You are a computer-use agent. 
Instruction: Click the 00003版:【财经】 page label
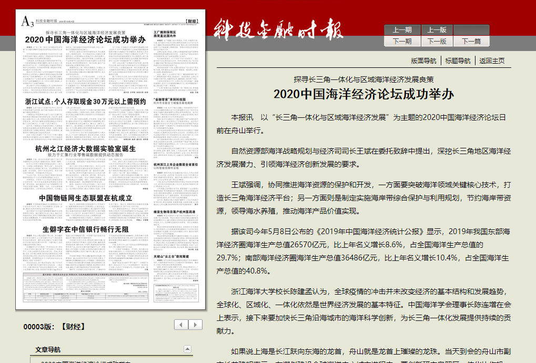click(54, 327)
